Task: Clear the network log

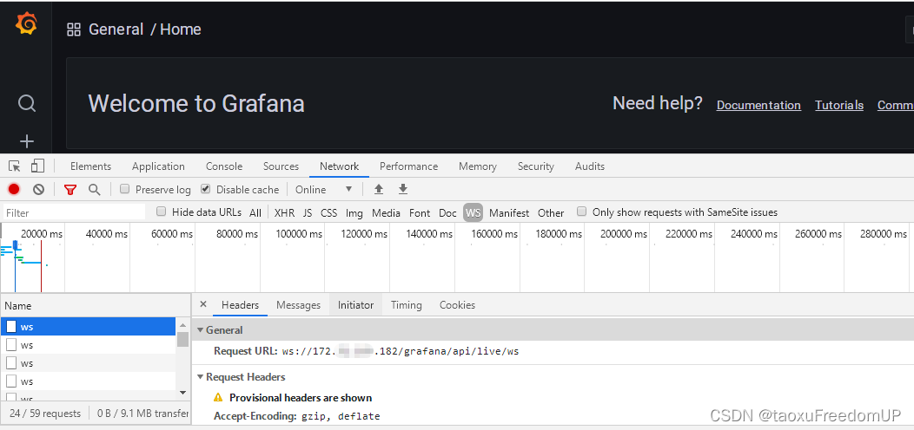Action: coord(38,189)
